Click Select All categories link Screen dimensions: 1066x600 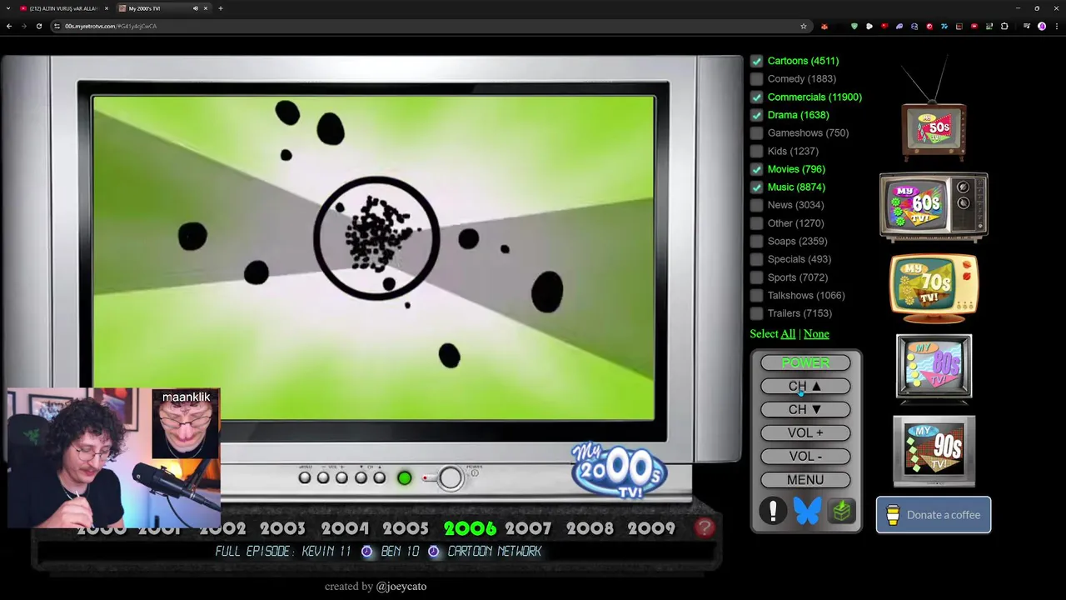coord(788,334)
